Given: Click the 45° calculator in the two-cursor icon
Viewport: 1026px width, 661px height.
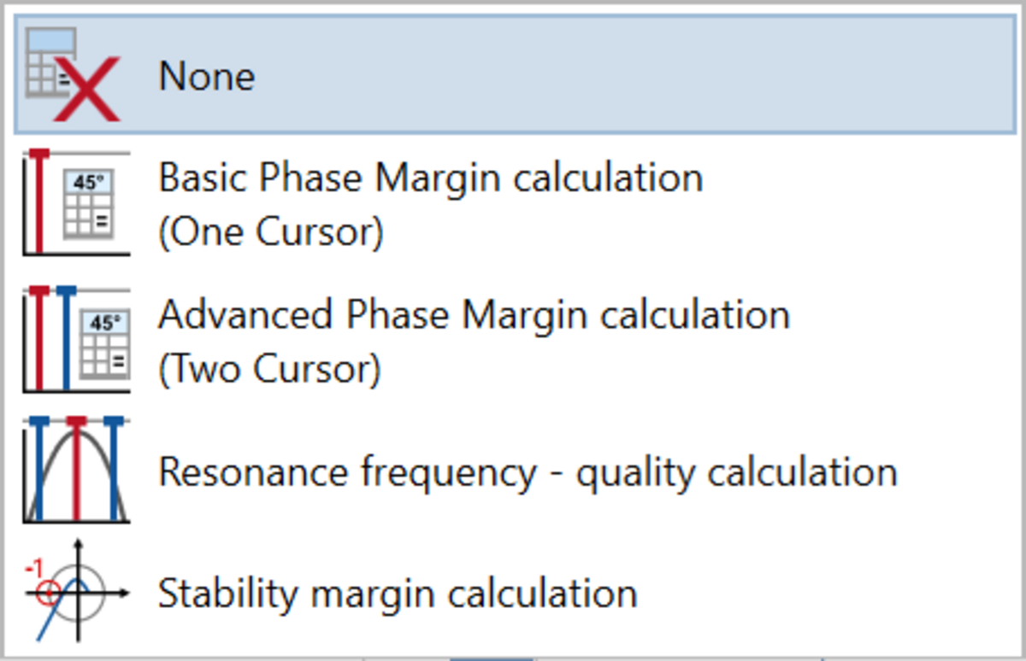Looking at the screenshot, I should 104,344.
